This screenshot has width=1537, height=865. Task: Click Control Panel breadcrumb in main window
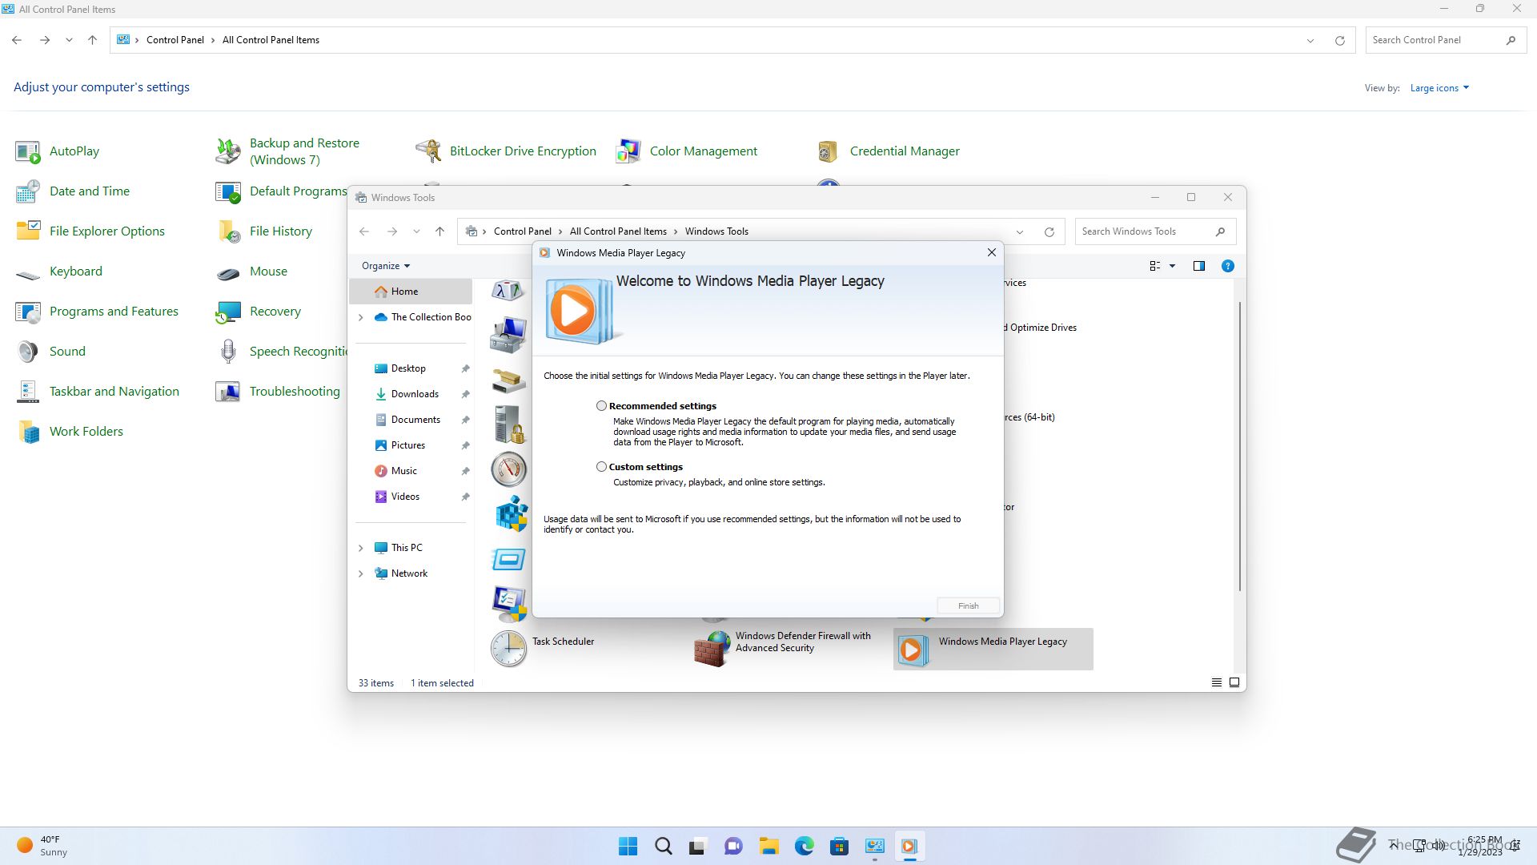coord(175,40)
